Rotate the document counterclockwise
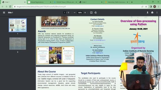 tap(96, 12)
